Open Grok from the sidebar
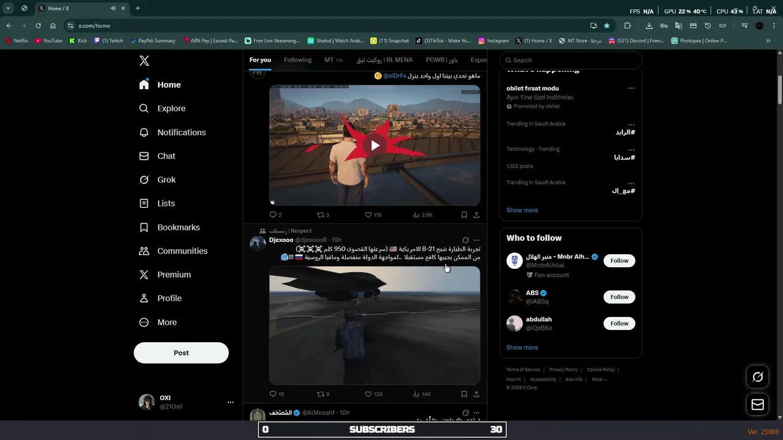Screen dimensions: 783x440 pyautogui.click(x=158, y=180)
